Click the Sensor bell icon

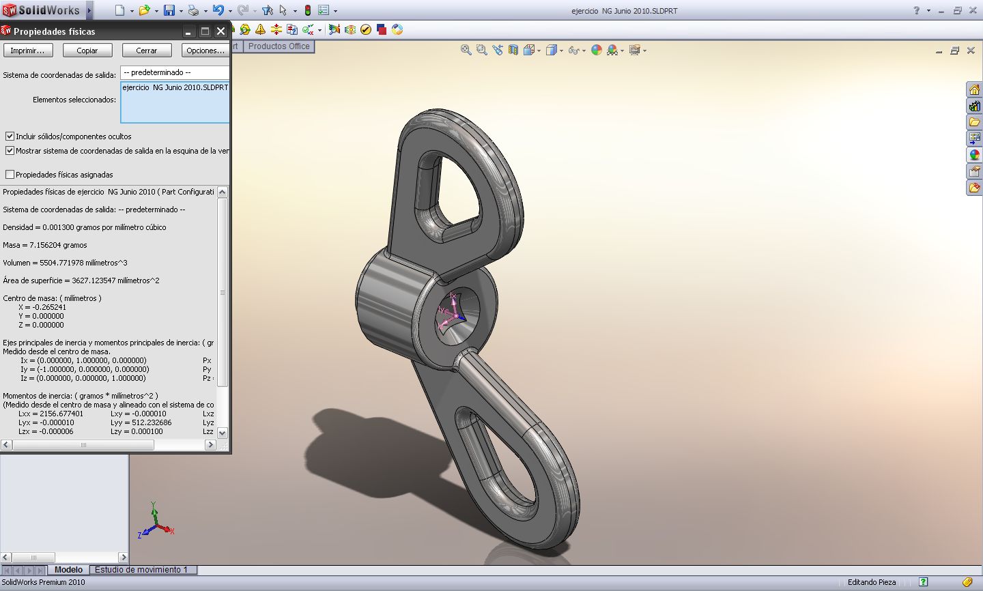tap(260, 29)
